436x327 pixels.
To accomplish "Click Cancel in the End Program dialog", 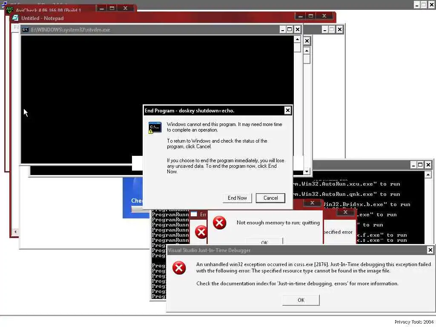I will 270,198.
